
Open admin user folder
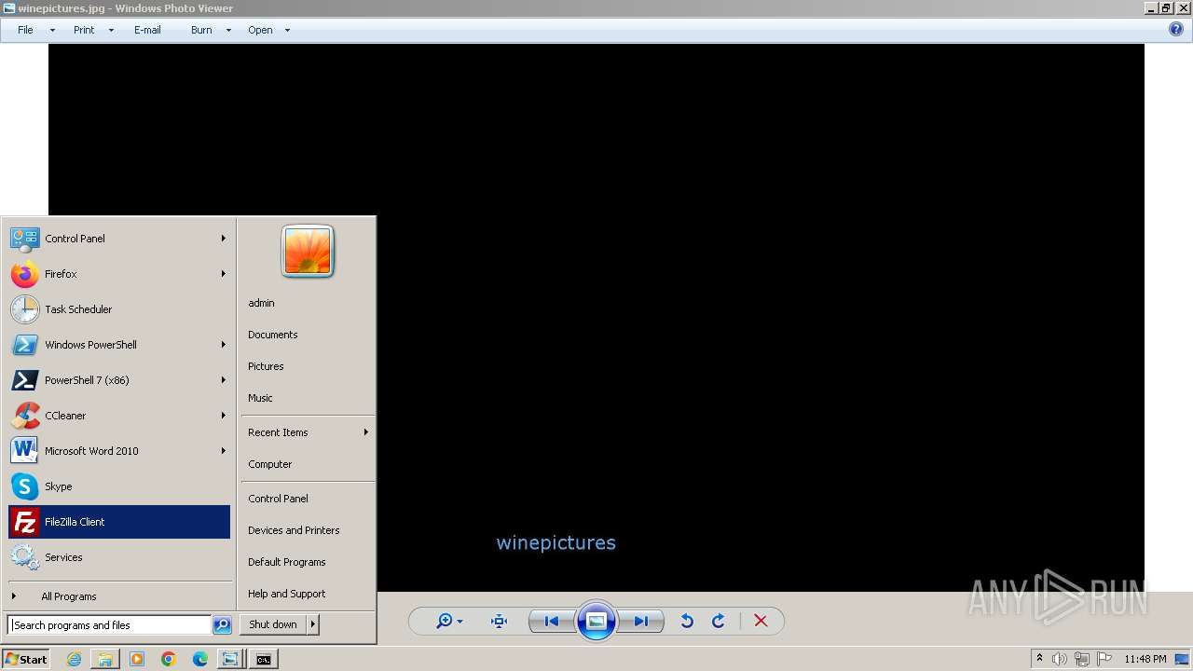(x=261, y=303)
